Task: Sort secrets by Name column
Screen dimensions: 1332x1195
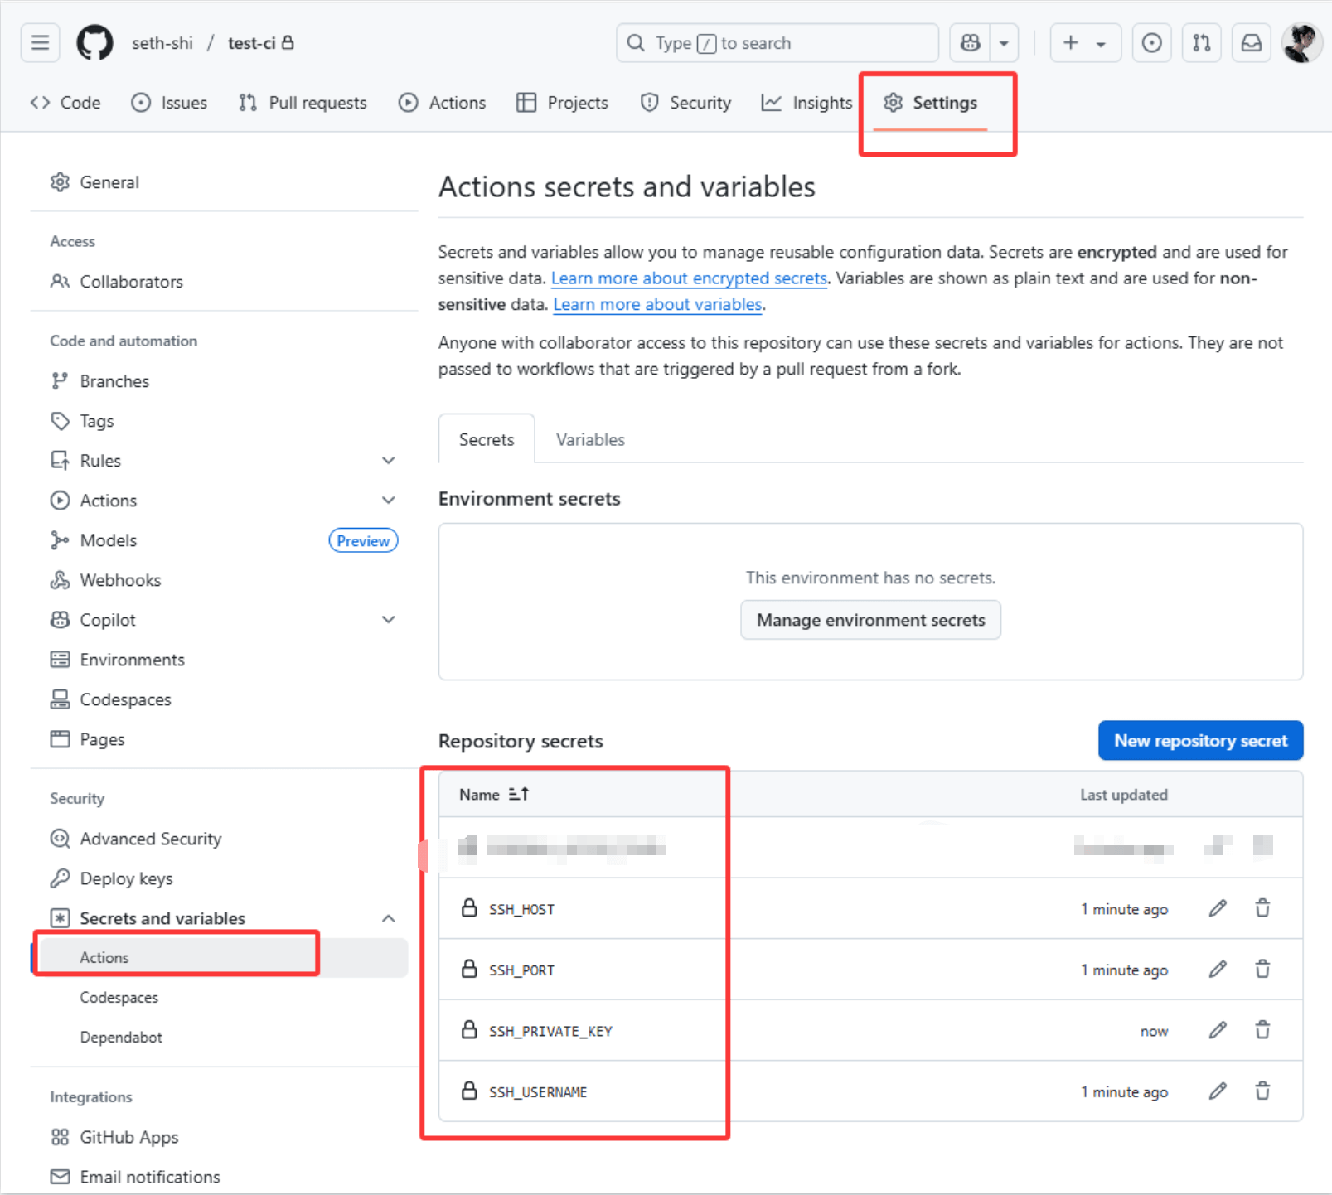Action: 494,795
